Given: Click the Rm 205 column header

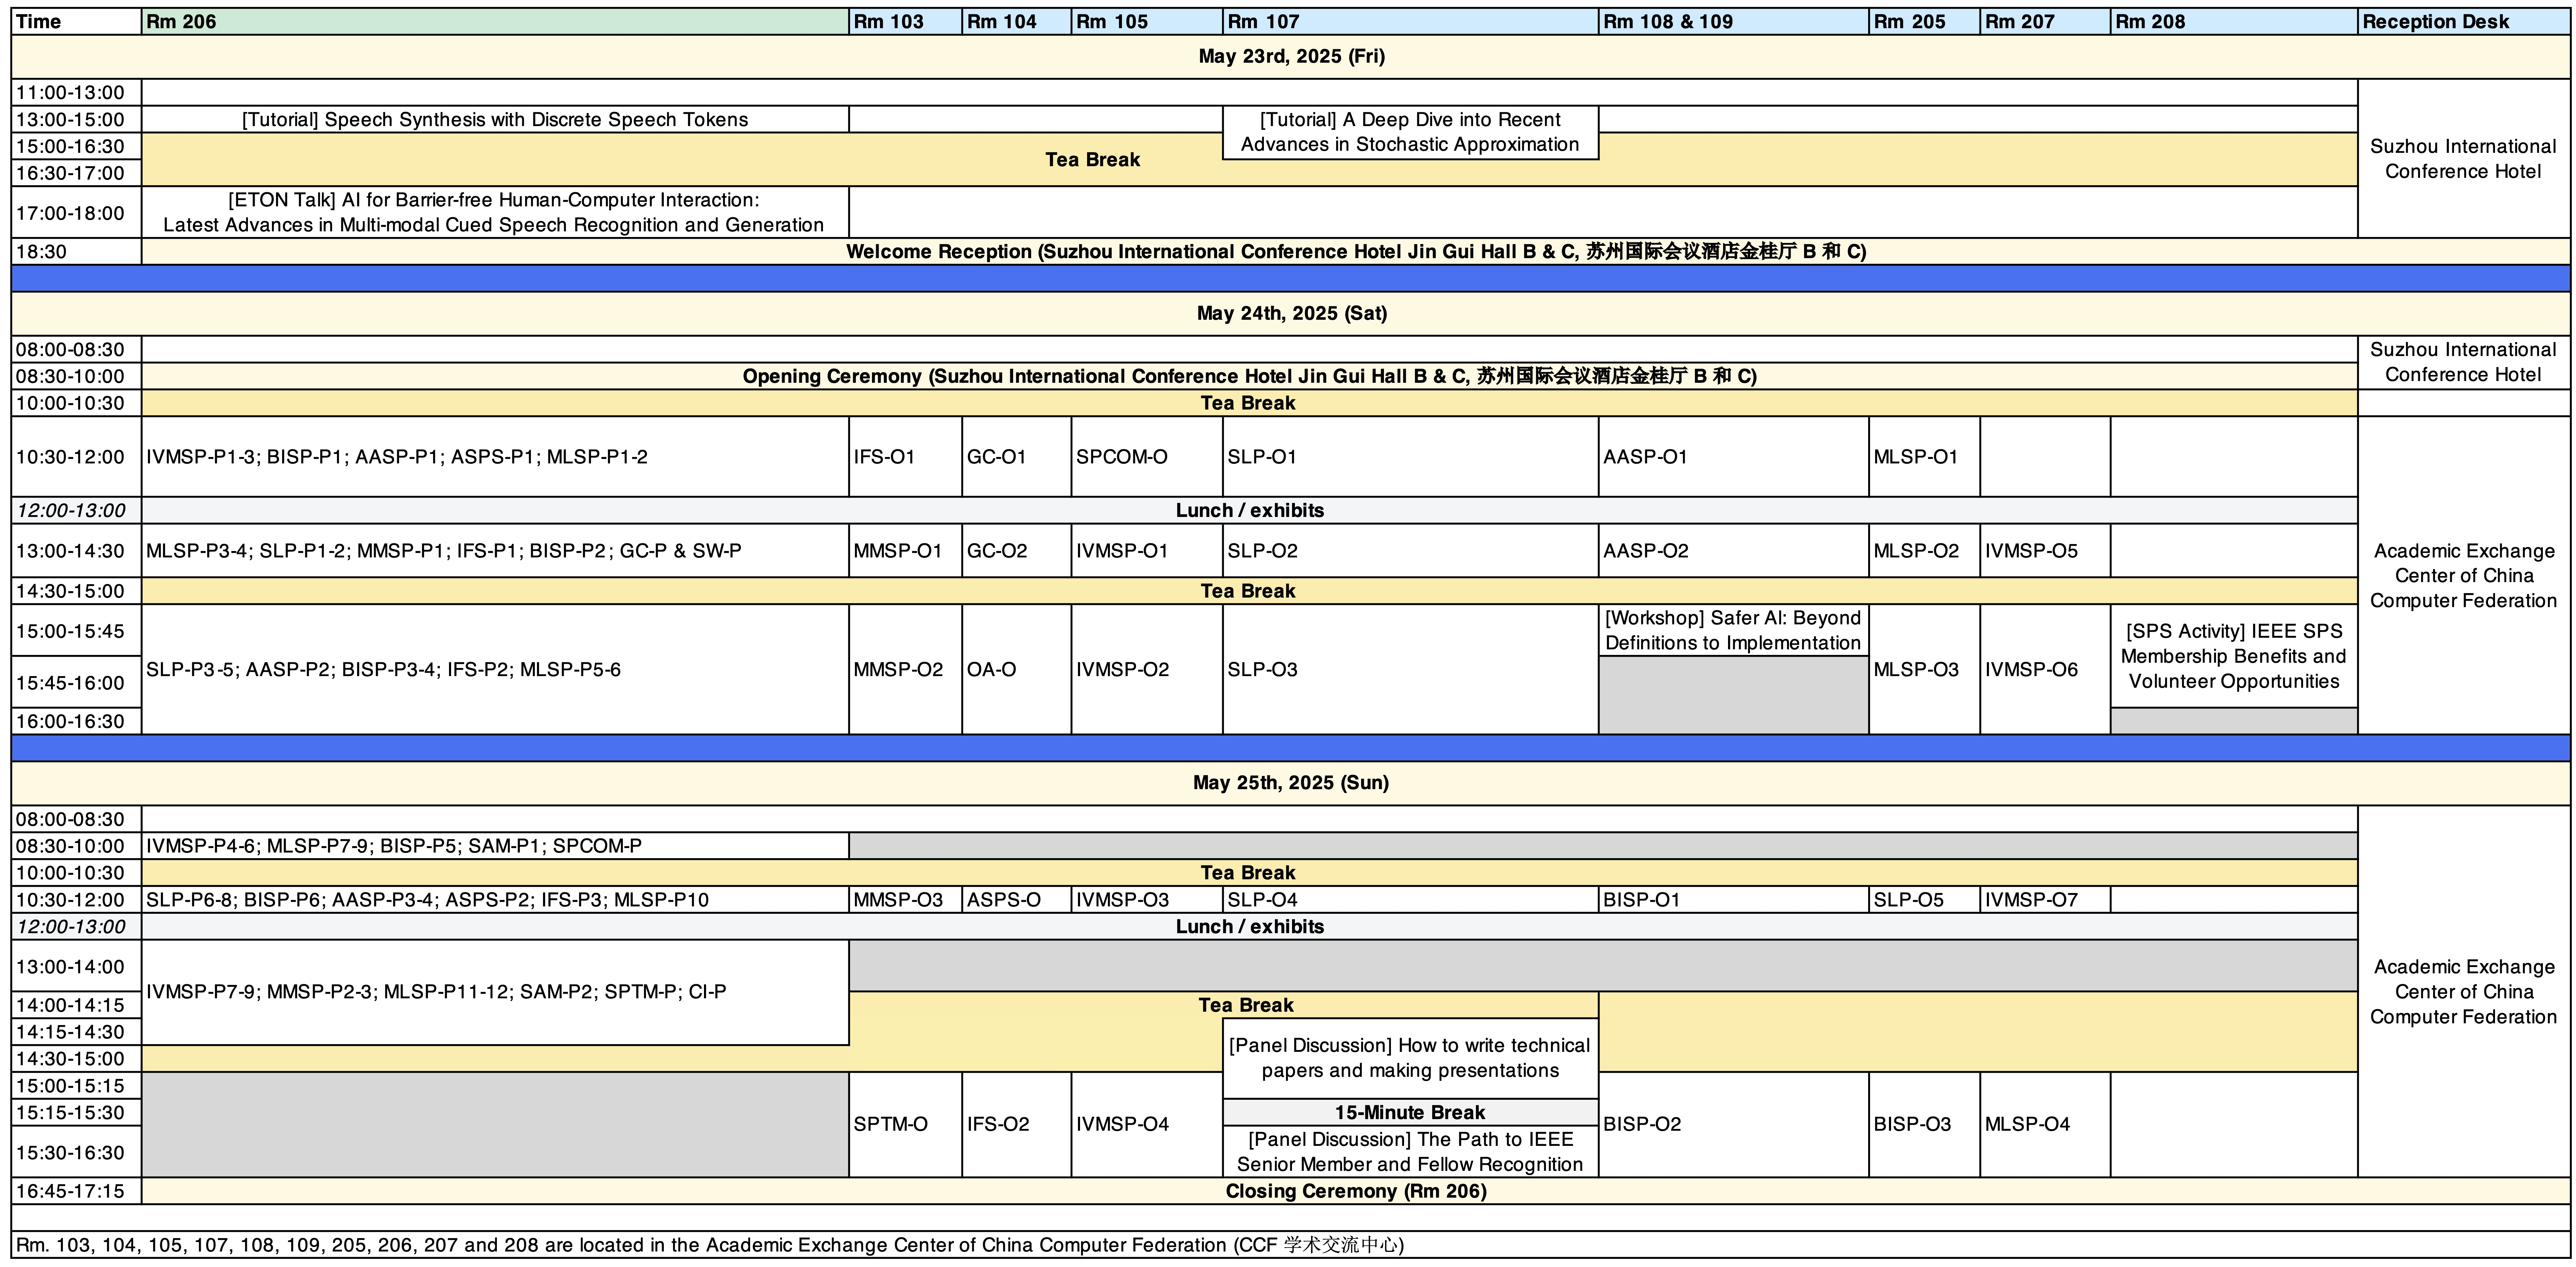Looking at the screenshot, I should pos(1924,22).
